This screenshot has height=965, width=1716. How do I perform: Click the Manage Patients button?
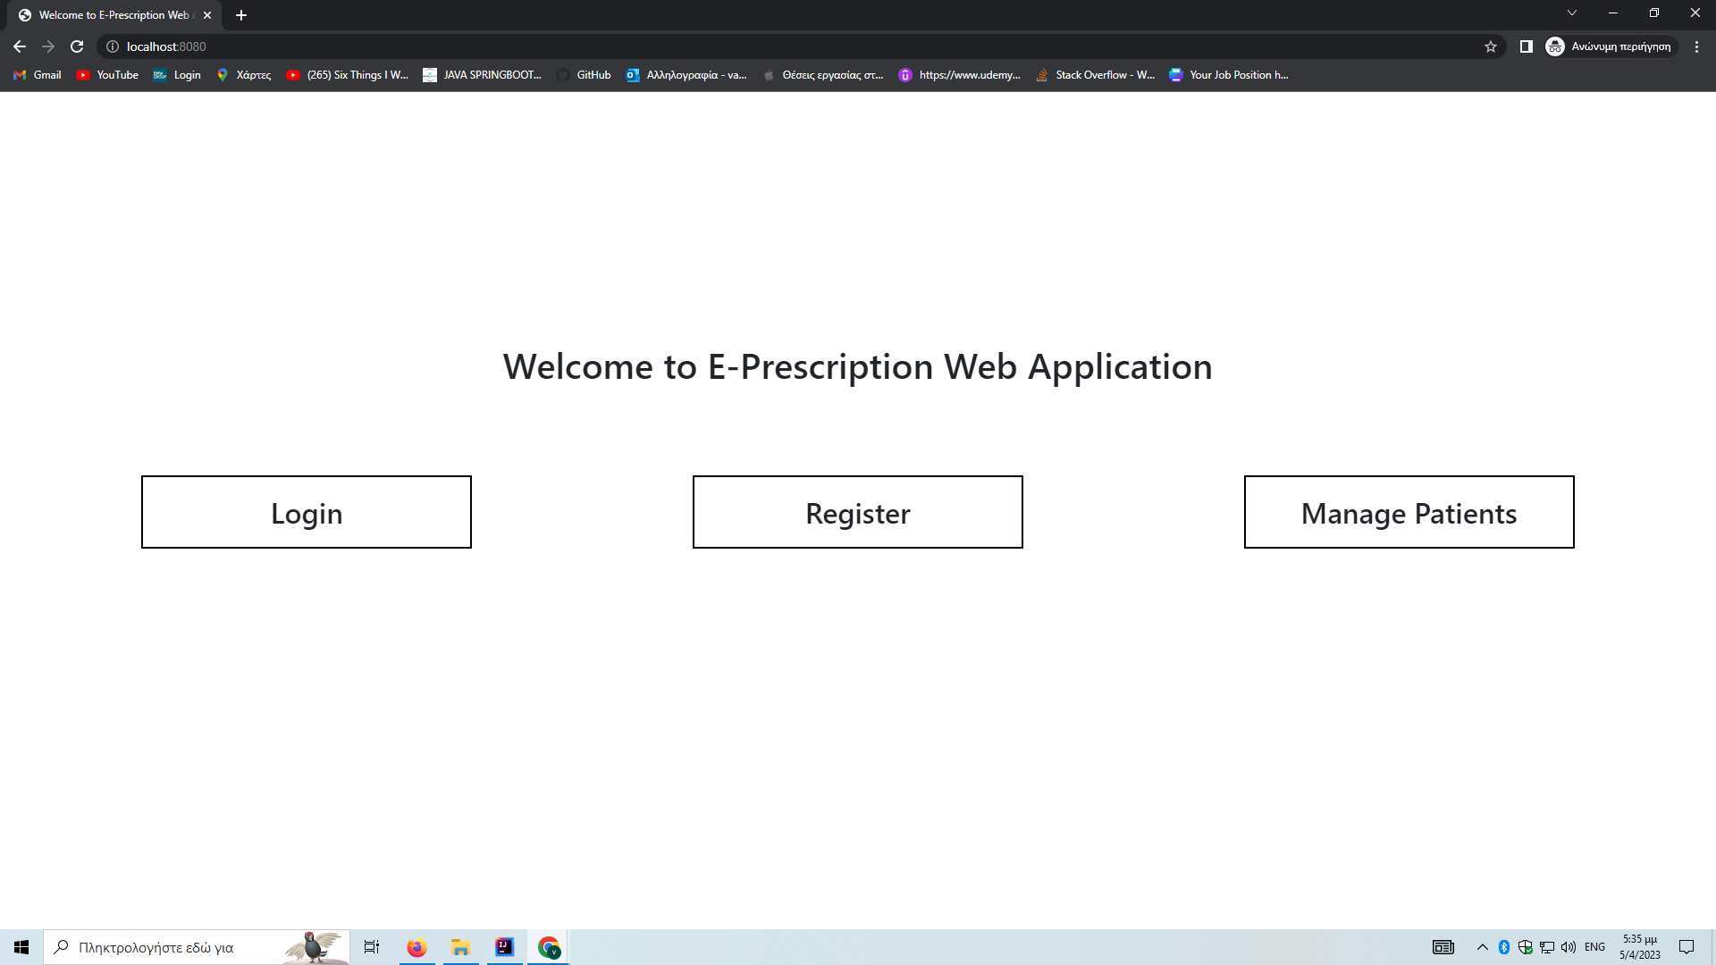(1409, 511)
